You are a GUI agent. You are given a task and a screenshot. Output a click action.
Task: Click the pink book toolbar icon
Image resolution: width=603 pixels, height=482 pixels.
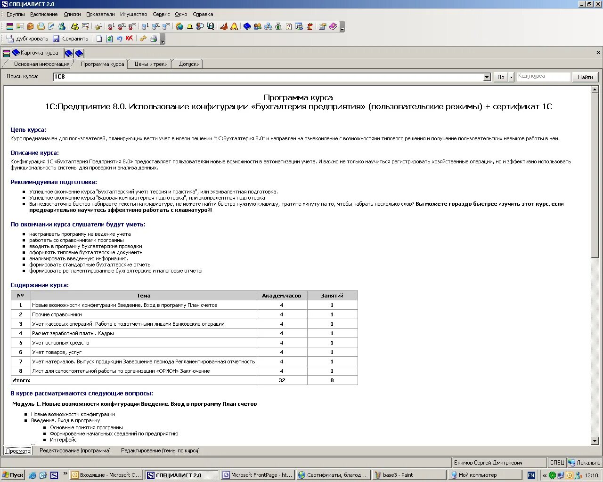click(x=333, y=26)
